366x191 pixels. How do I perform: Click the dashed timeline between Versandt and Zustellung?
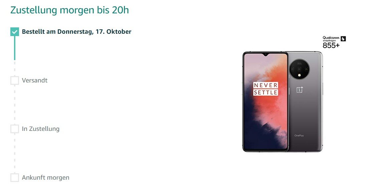[x=15, y=105]
